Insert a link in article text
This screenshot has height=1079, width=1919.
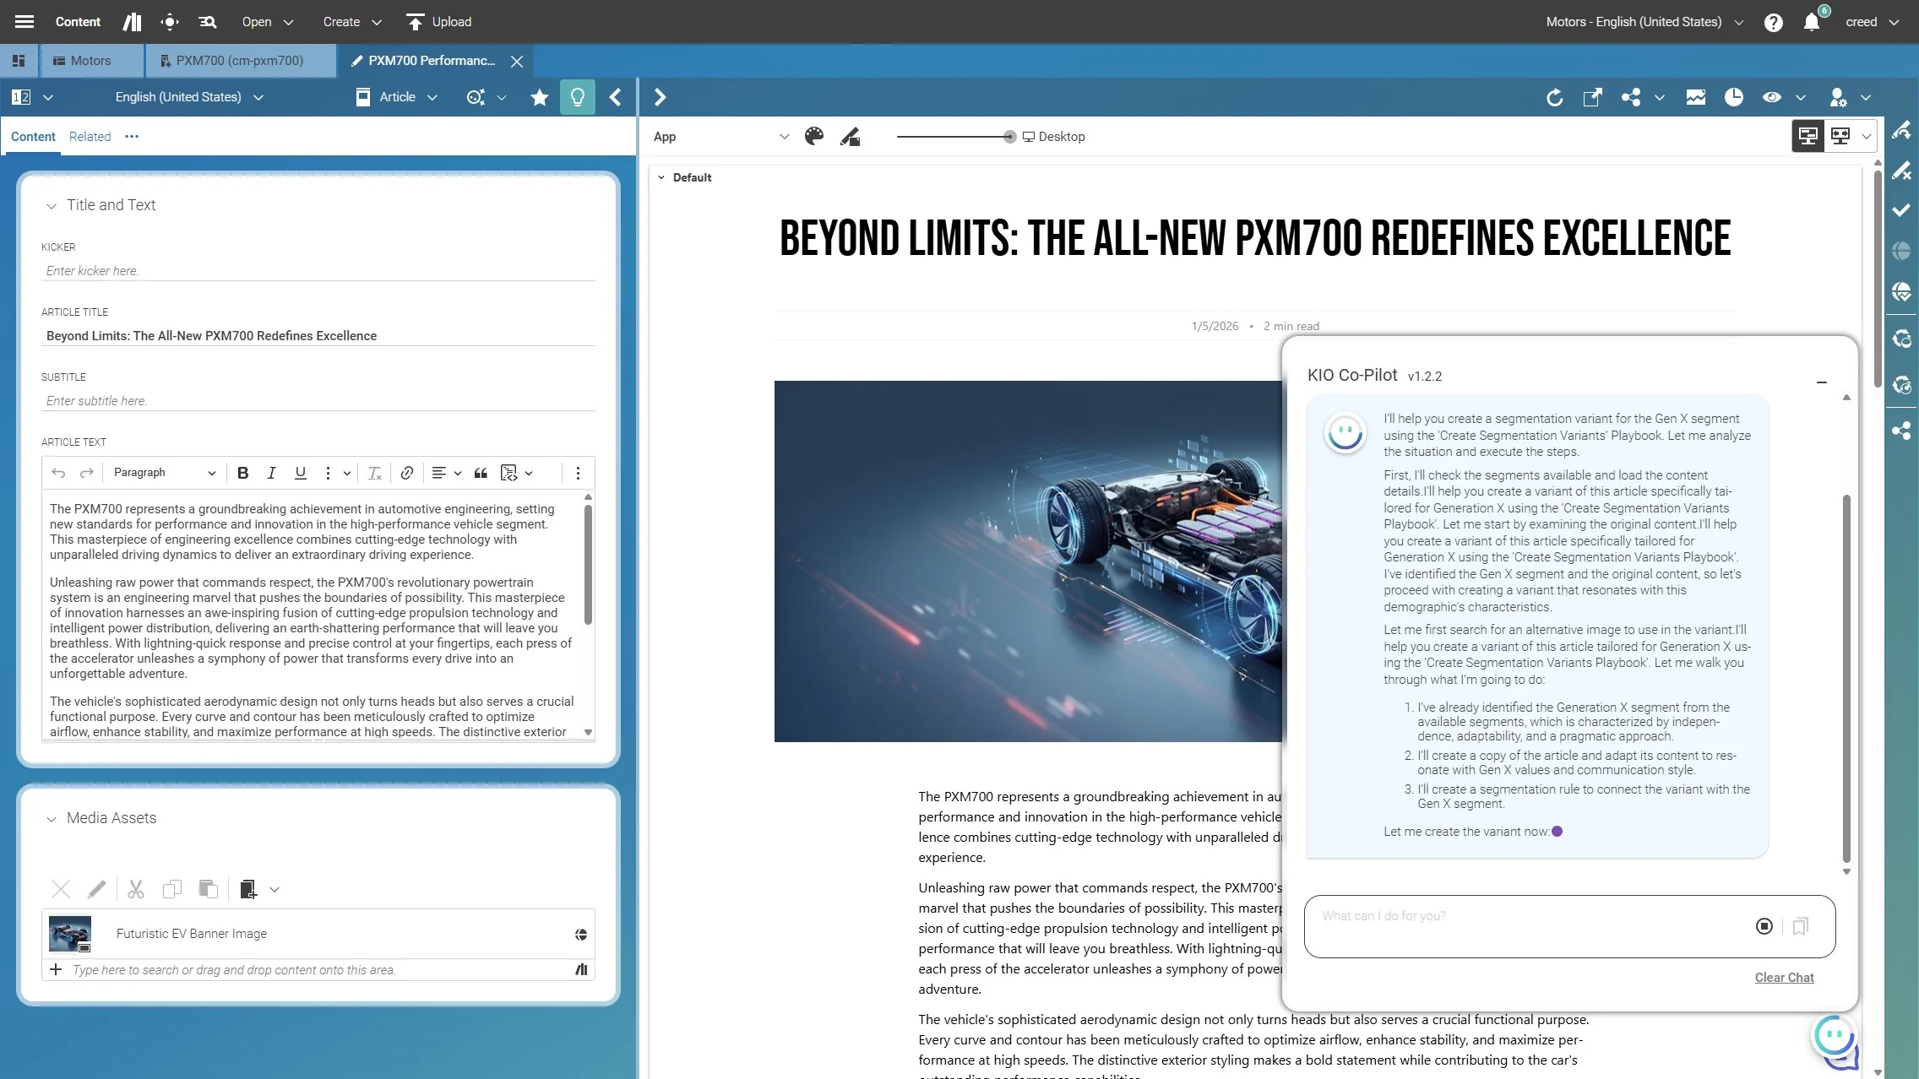coord(407,473)
